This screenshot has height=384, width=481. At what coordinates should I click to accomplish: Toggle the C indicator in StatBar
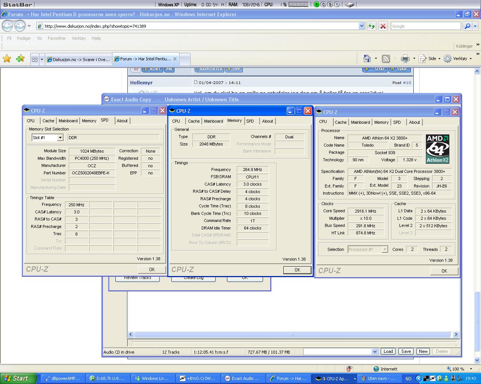click(324, 4)
